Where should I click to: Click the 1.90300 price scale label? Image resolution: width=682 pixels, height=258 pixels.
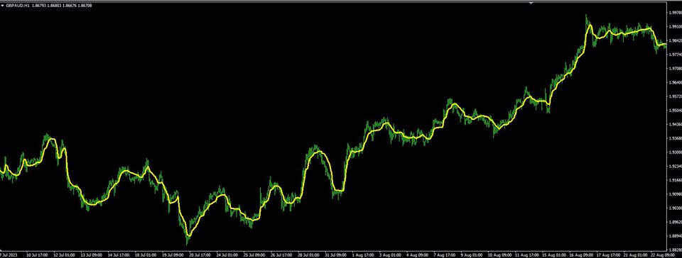point(676,208)
